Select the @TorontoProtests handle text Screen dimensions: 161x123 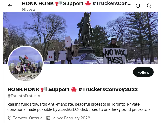pos(24,96)
